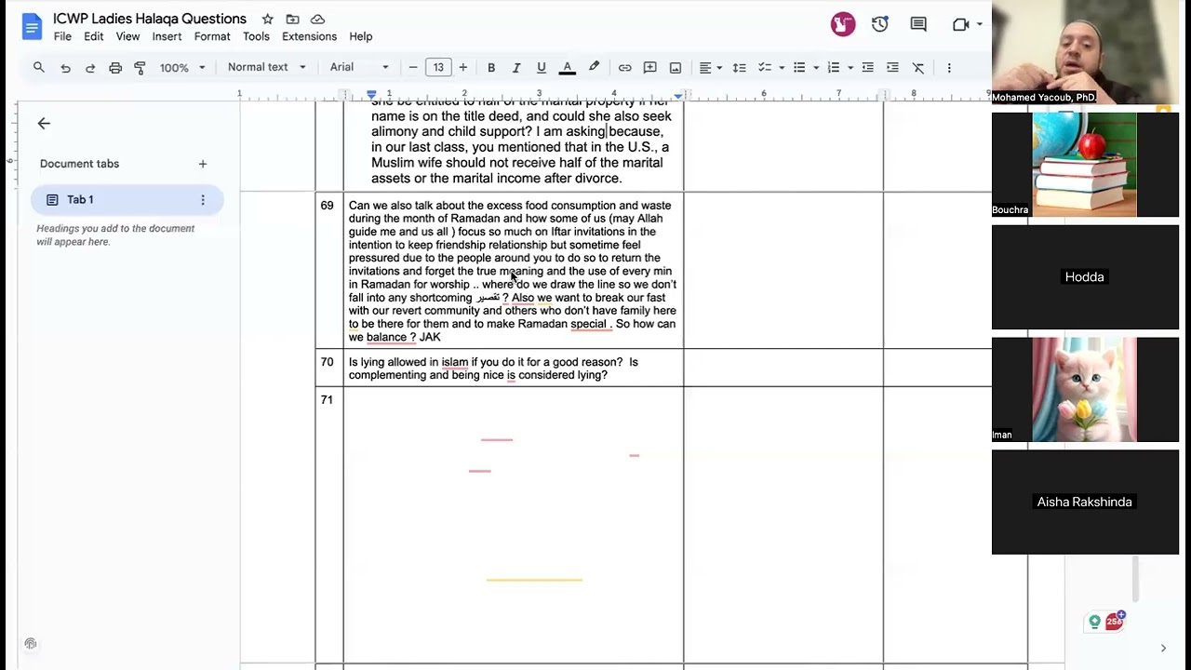Screen dimensions: 1191x670
Task: Open the highlight color picker
Action: [594, 67]
